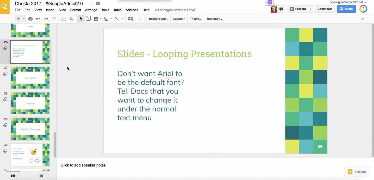Open the View menu
374x180 pixels.
coord(38,10)
